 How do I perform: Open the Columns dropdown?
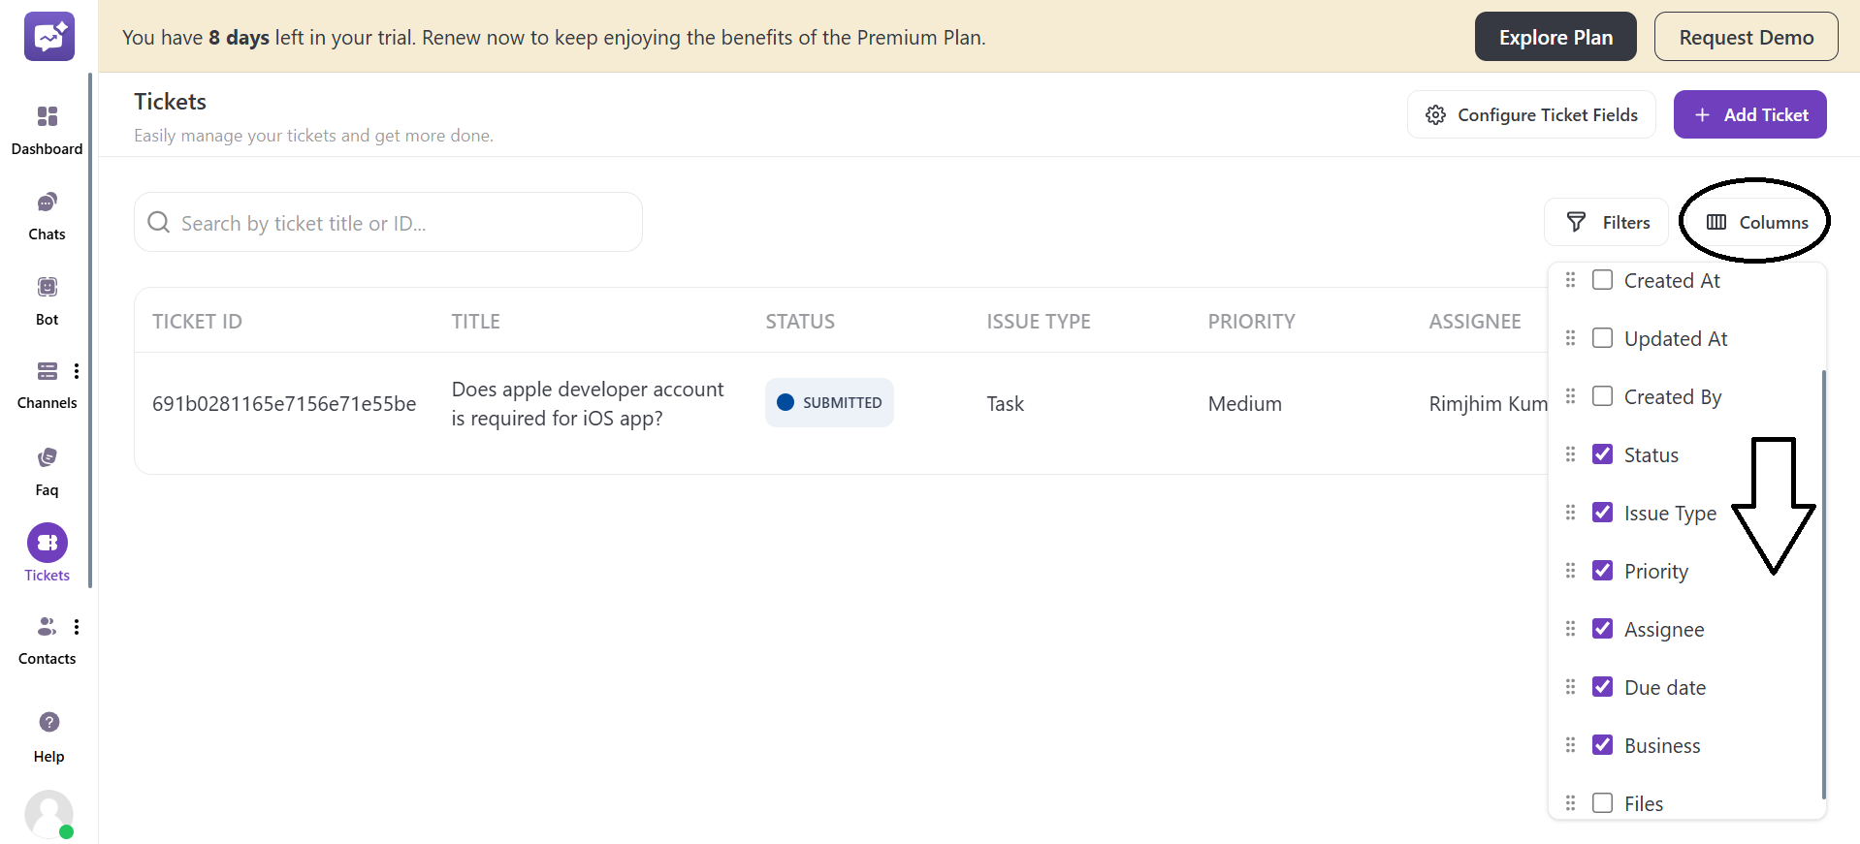1757,222
